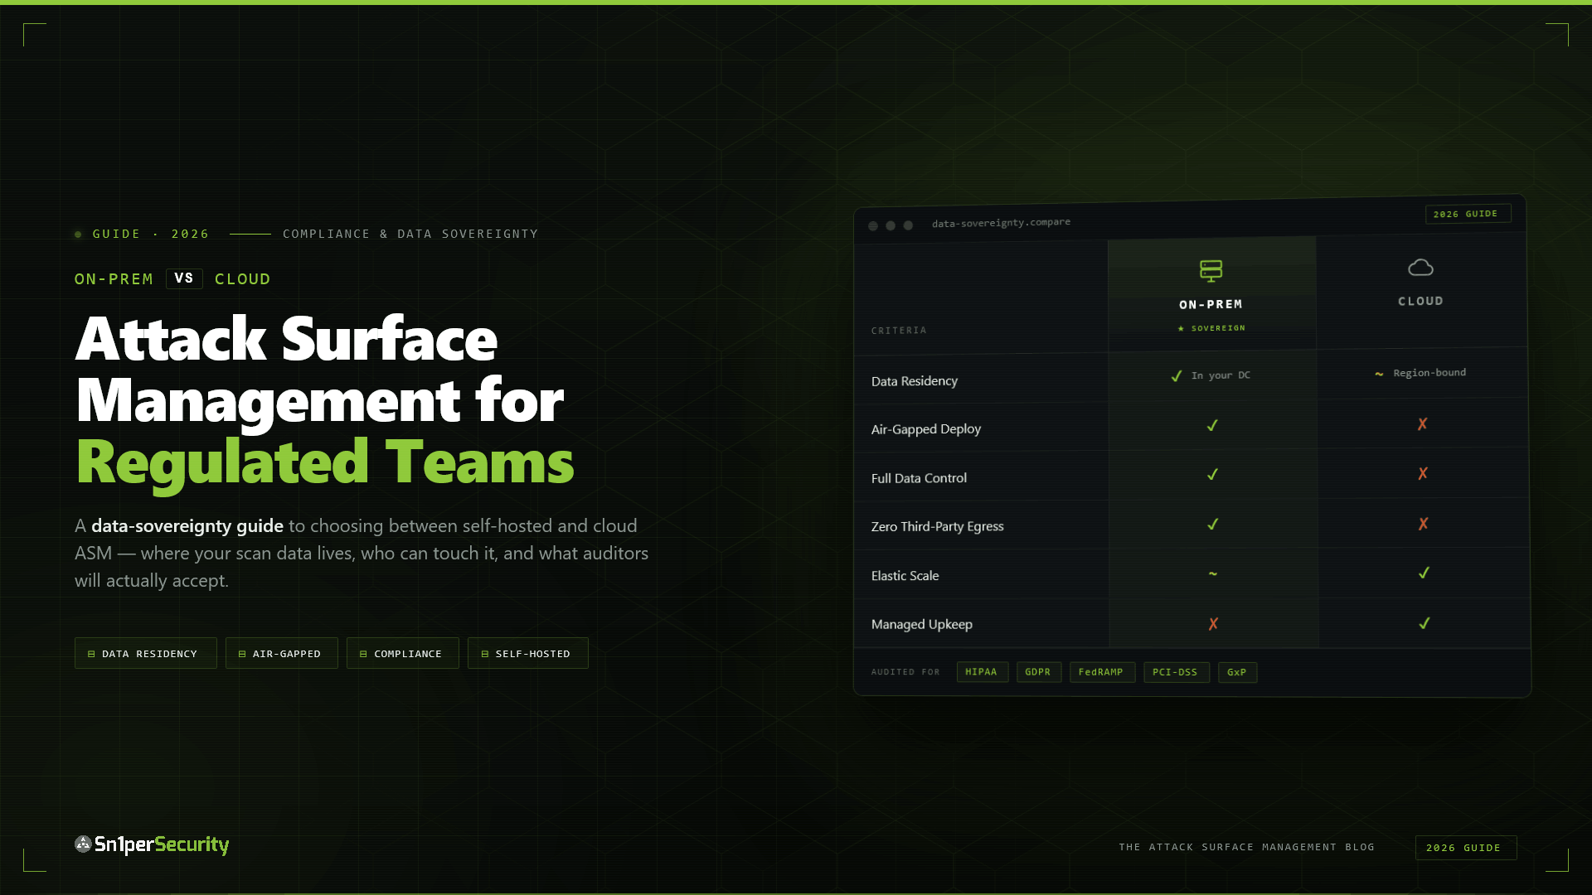Screen dimensions: 1592x895
Task: Click the 'Data Residency' criteria row label
Action: click(915, 381)
